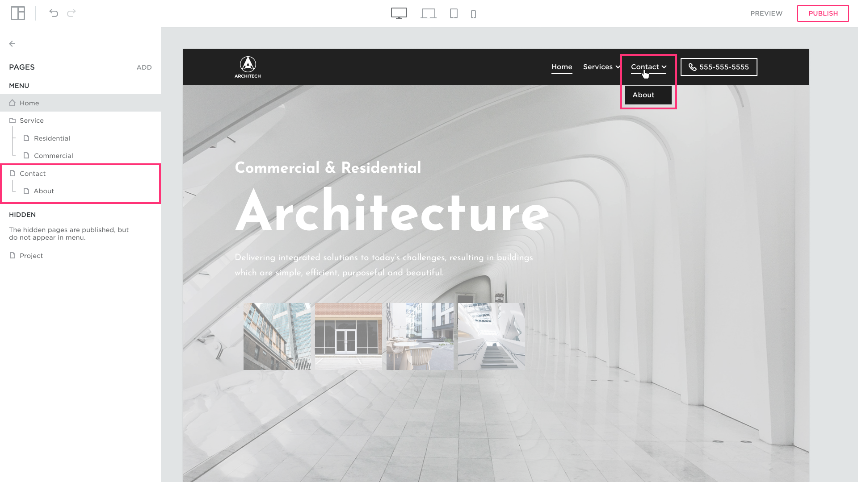Click Home in the site navigation

pyautogui.click(x=562, y=67)
